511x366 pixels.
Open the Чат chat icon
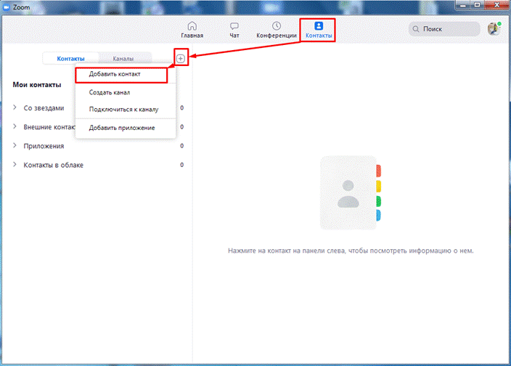(234, 26)
